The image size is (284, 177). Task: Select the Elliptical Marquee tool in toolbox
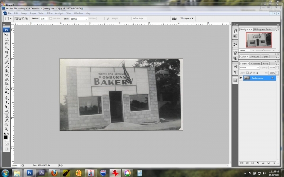(x=6, y=39)
